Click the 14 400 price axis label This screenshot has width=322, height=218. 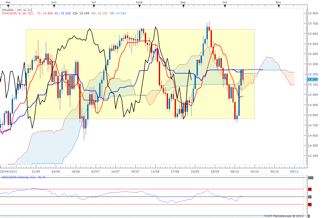[313, 156]
